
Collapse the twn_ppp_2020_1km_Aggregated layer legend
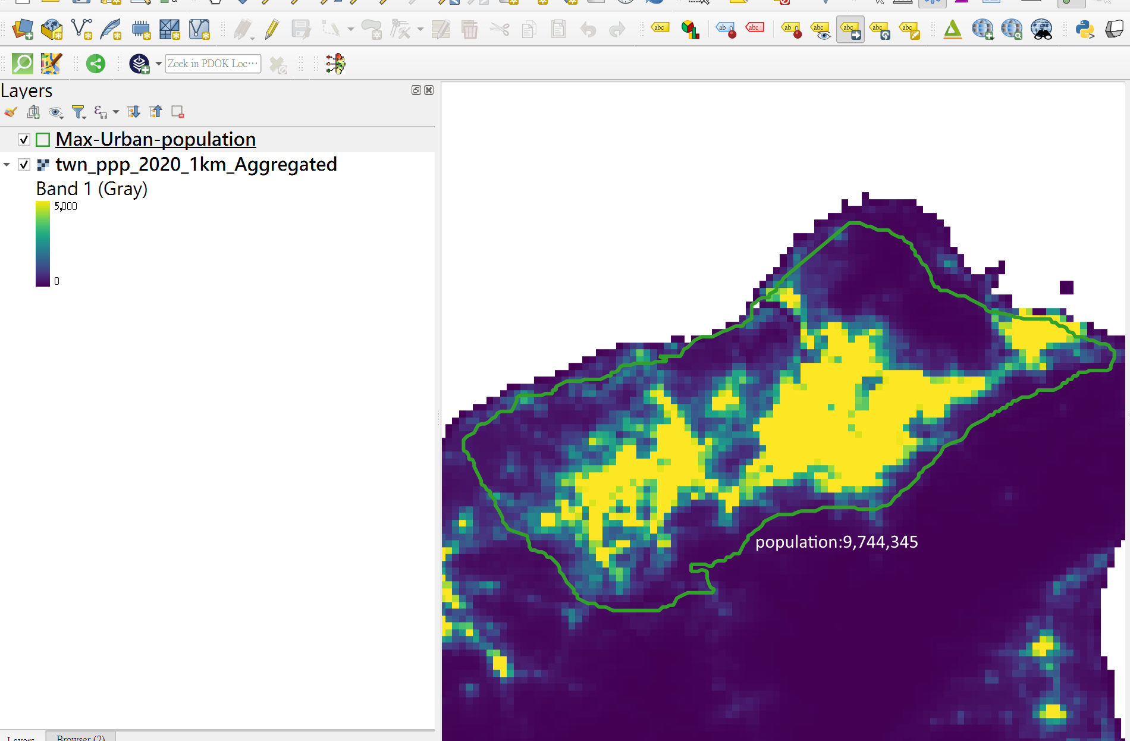(7, 165)
